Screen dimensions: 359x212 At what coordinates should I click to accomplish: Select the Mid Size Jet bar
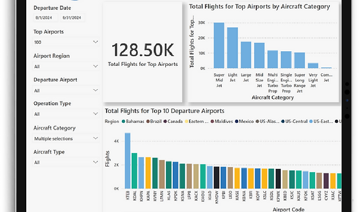pyautogui.click(x=259, y=56)
